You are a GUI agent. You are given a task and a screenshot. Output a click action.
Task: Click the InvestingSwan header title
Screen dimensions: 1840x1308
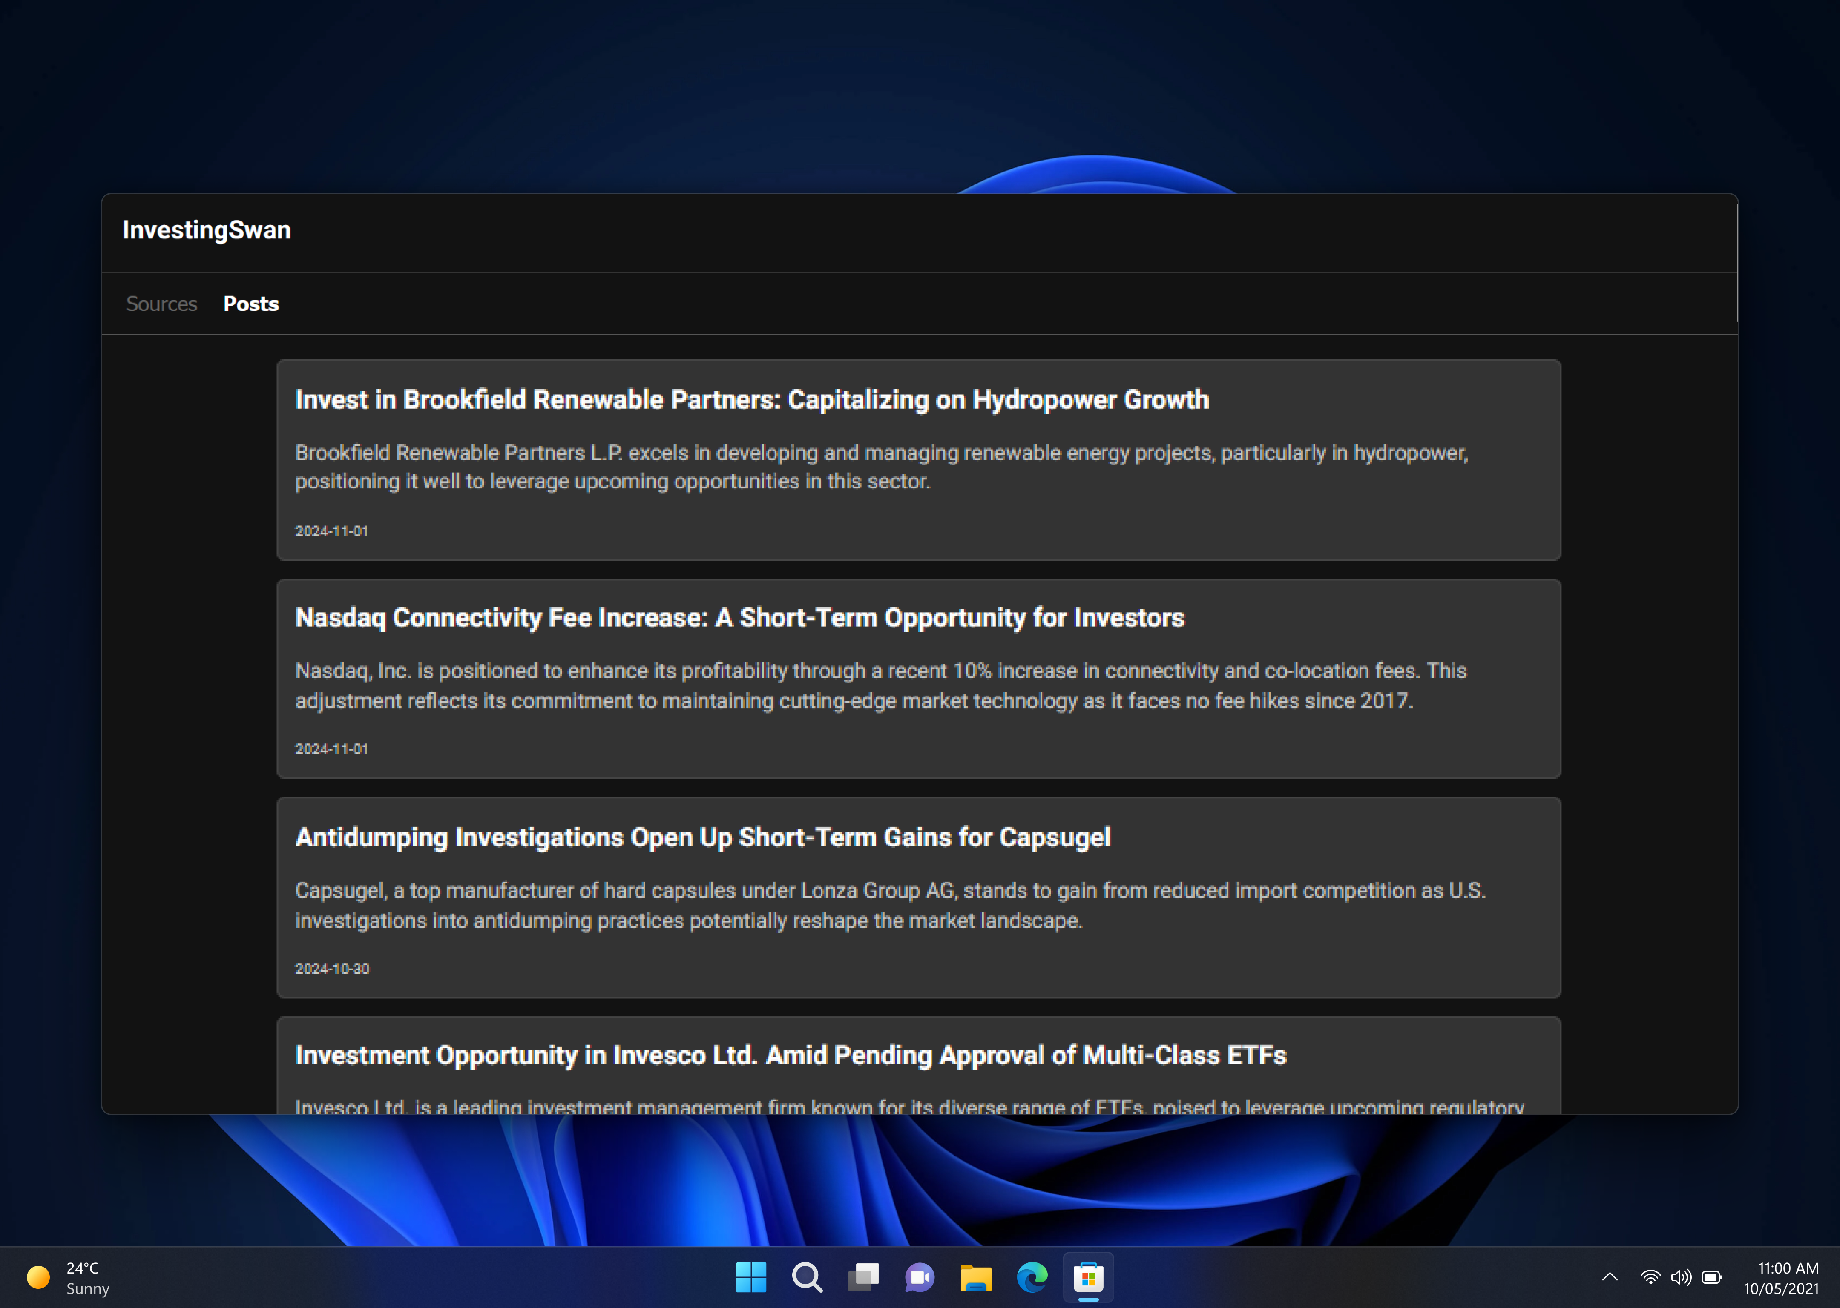pos(206,230)
